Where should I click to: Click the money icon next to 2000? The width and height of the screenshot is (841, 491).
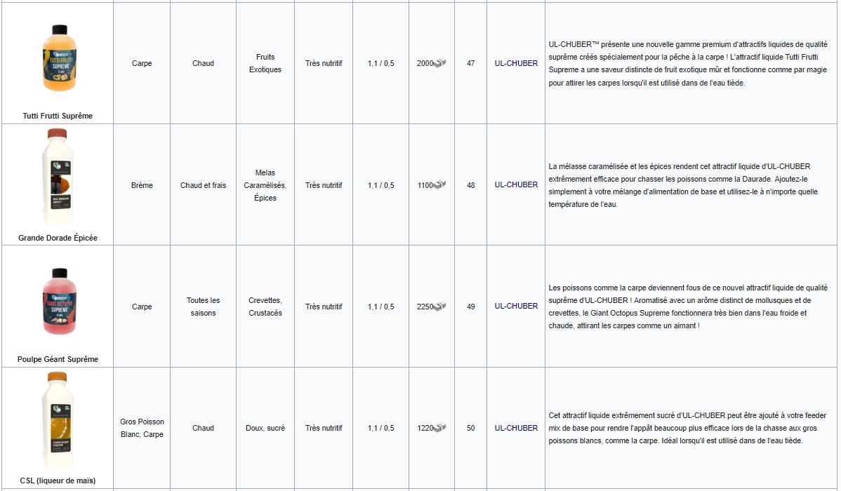(440, 63)
